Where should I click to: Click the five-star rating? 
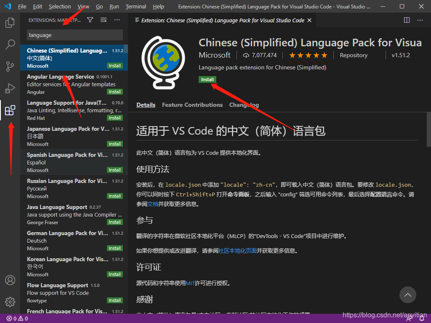tap(308, 55)
